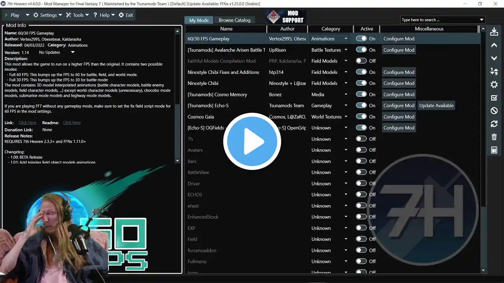Screen dimensions: 504x283
Task: Open the Play options dropdown arrow
Action: pos(27,15)
